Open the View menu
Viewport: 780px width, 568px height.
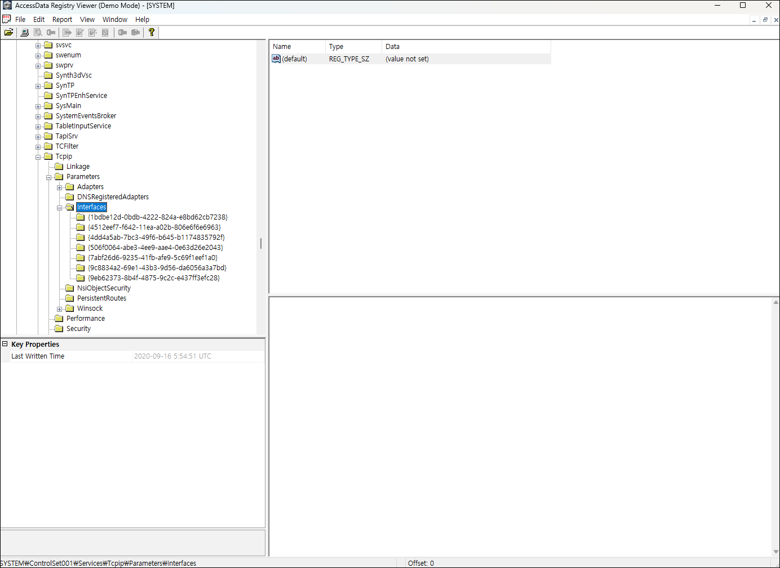87,19
